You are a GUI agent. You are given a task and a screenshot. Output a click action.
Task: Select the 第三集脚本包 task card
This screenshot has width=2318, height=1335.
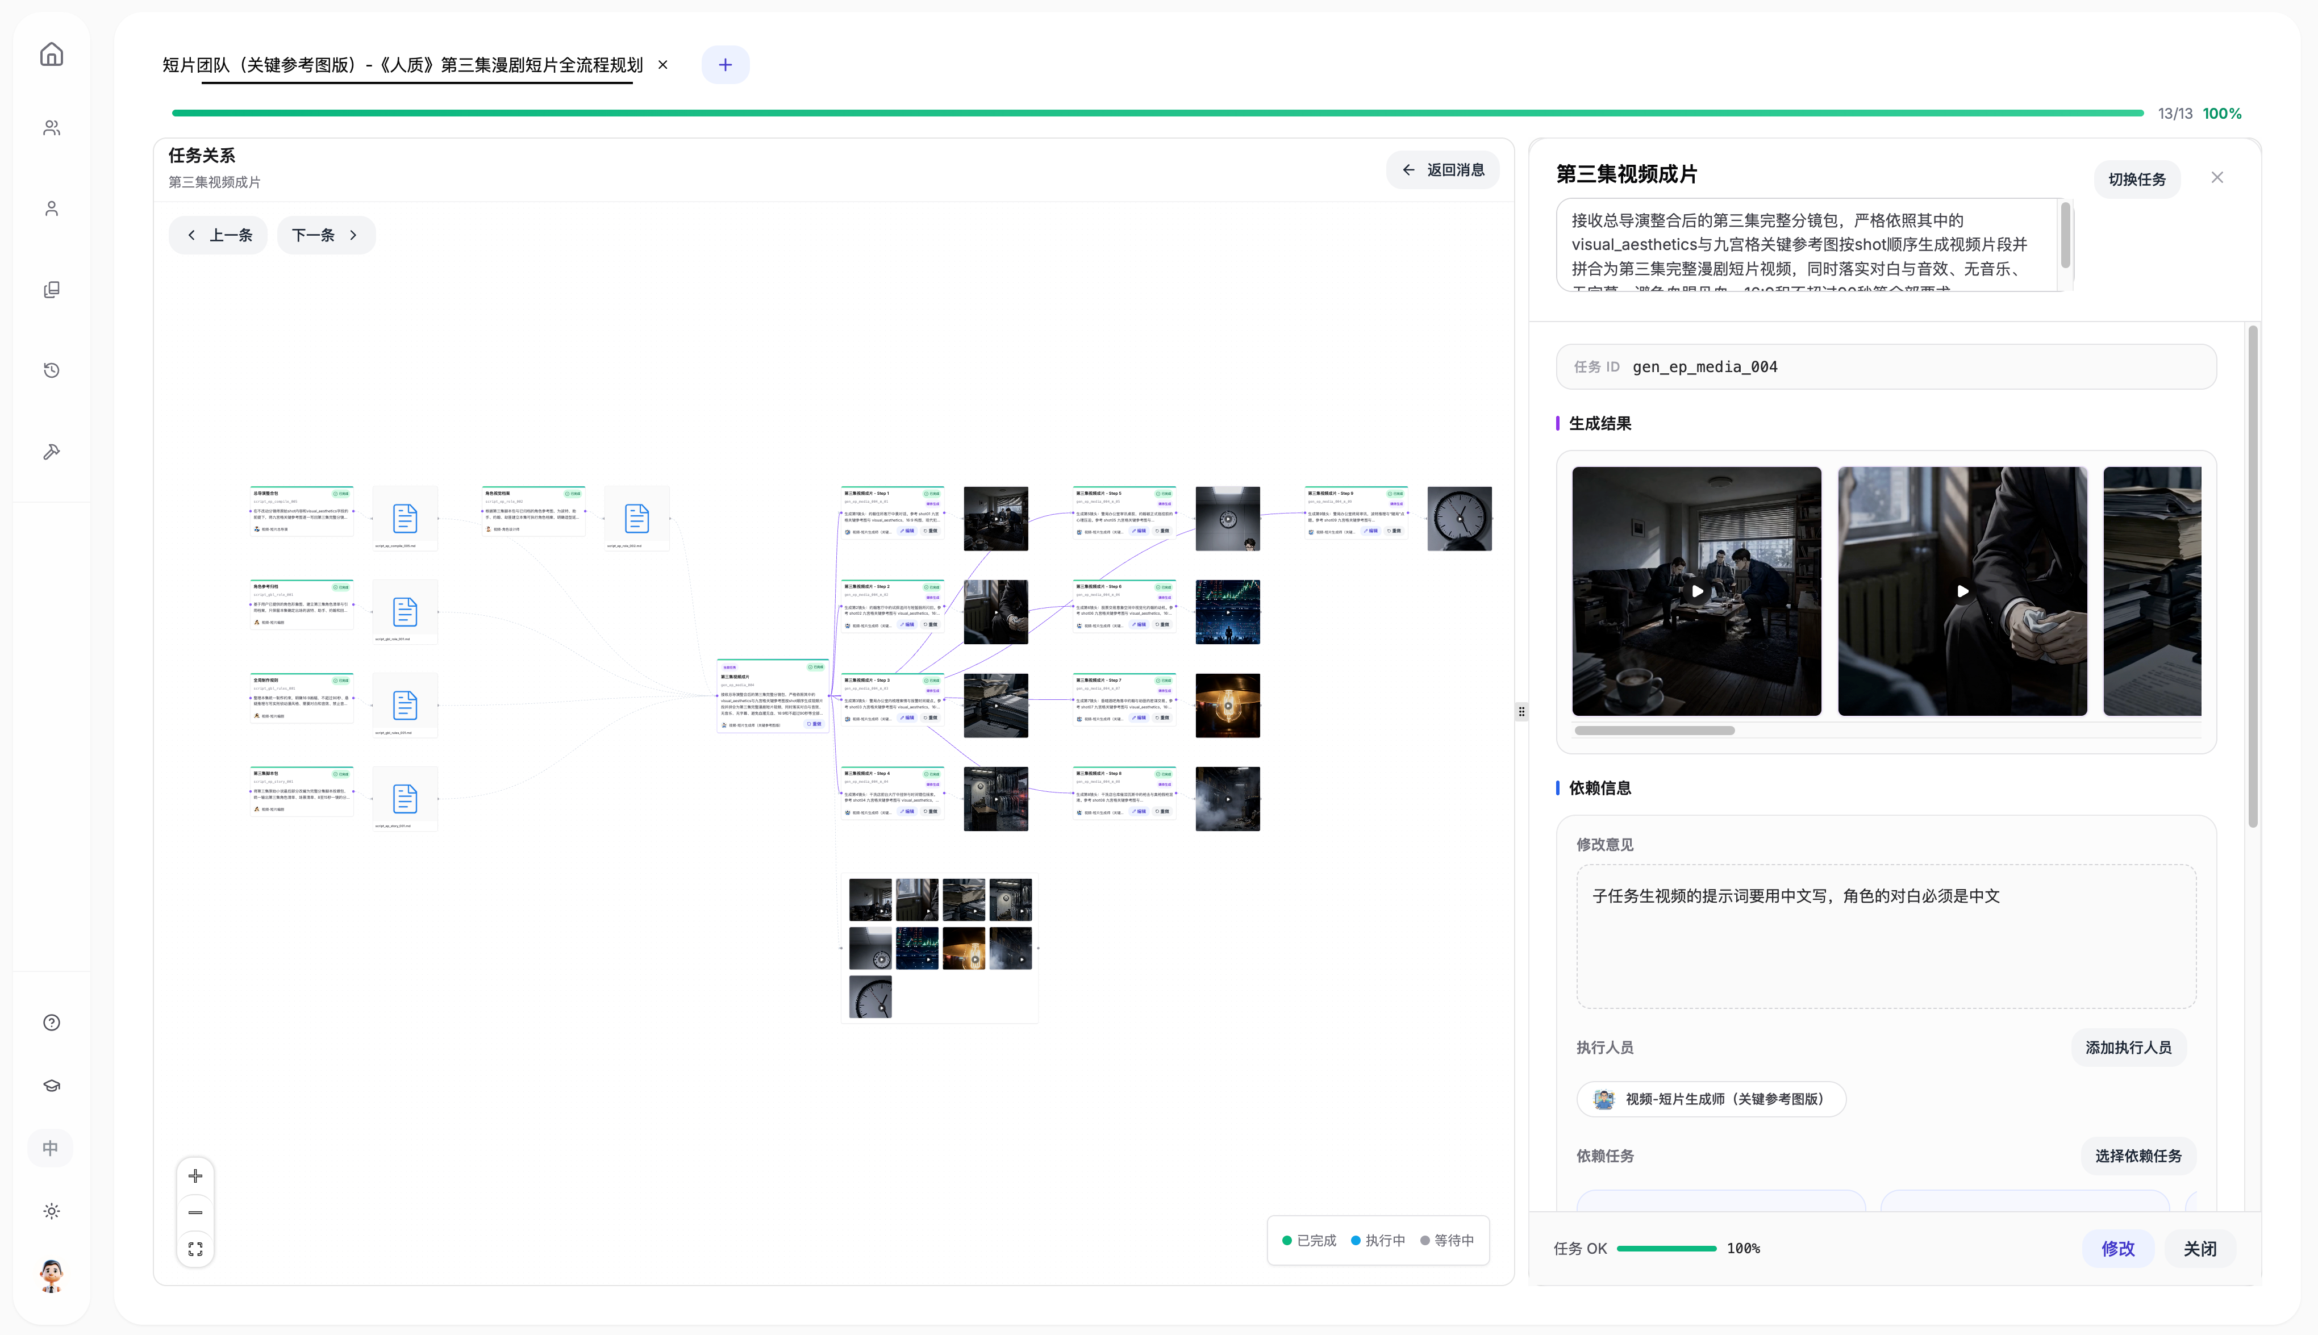click(302, 792)
